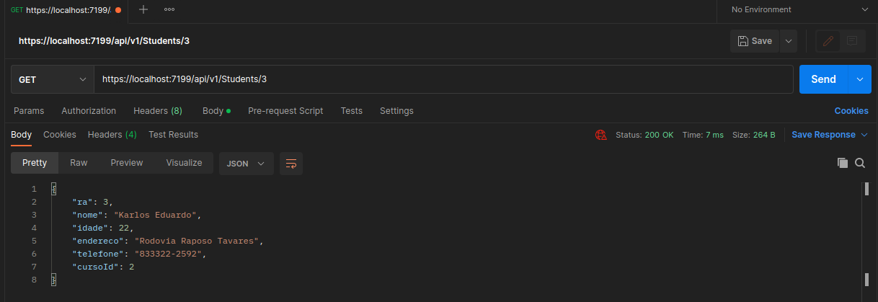878x302 pixels.
Task: Switch to the Authorization tab
Action: [x=89, y=111]
